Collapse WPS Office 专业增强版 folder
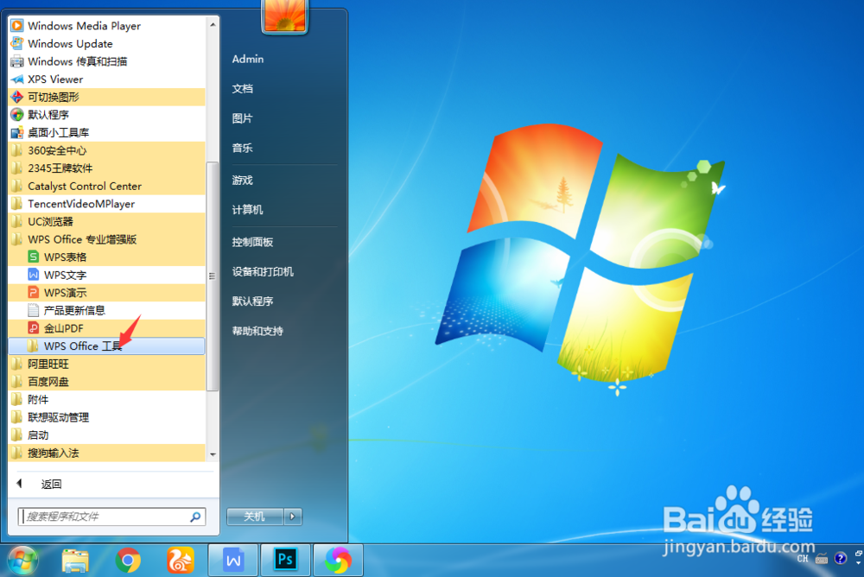The height and width of the screenshot is (577, 864). pos(107,239)
